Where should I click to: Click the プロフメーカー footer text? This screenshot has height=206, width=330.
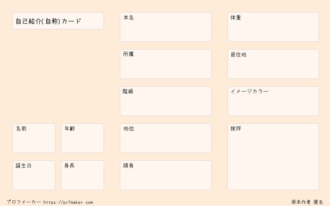pyautogui.click(x=24, y=202)
